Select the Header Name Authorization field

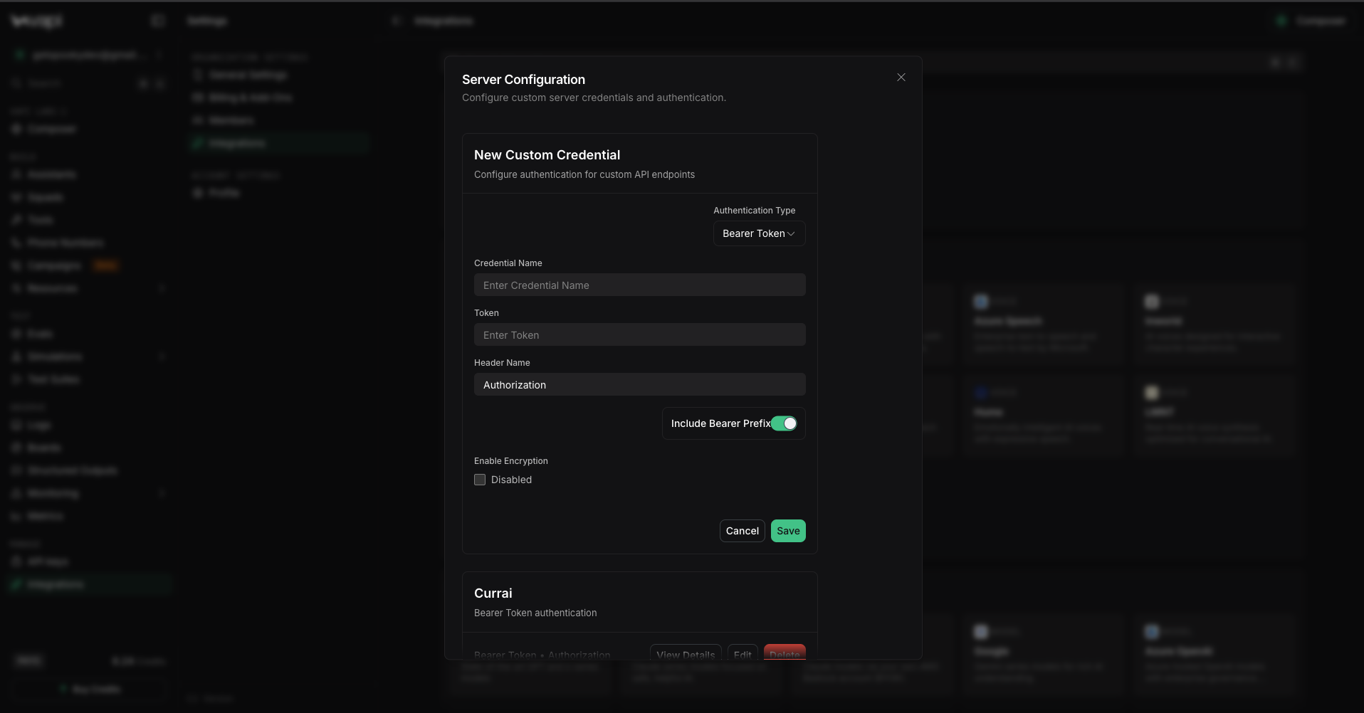click(x=639, y=385)
